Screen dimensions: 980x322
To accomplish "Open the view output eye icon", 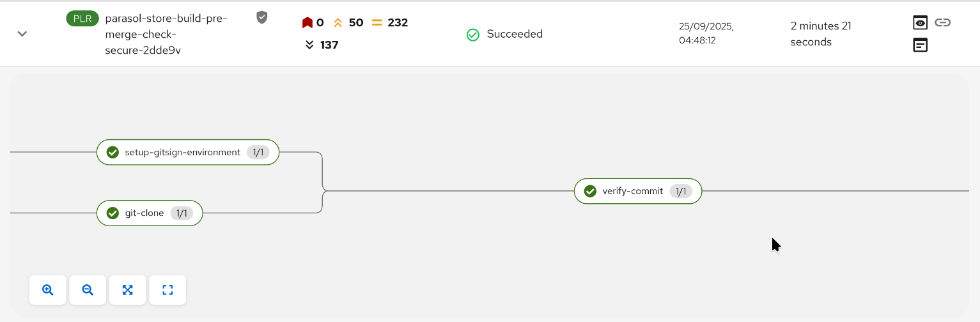I will click(x=920, y=23).
